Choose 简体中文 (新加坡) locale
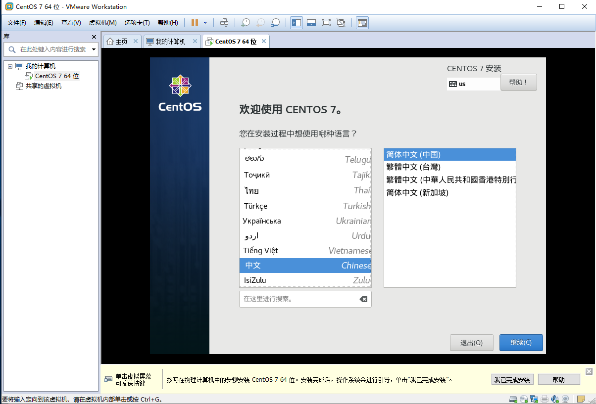This screenshot has height=404, width=596. point(450,193)
